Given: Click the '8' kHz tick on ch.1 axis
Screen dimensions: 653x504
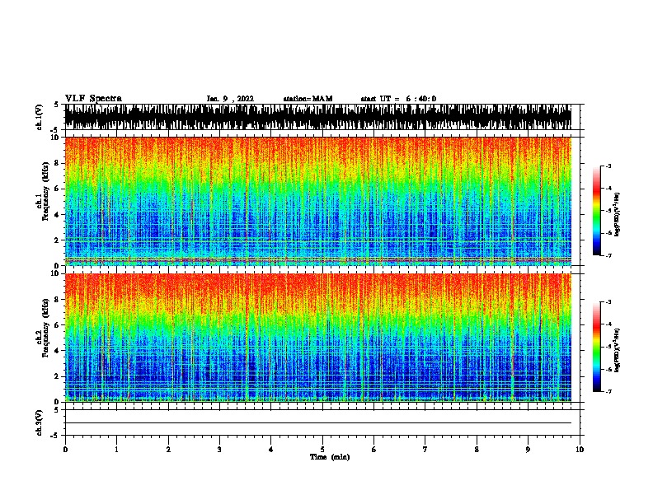Looking at the screenshot, I should tap(57, 163).
